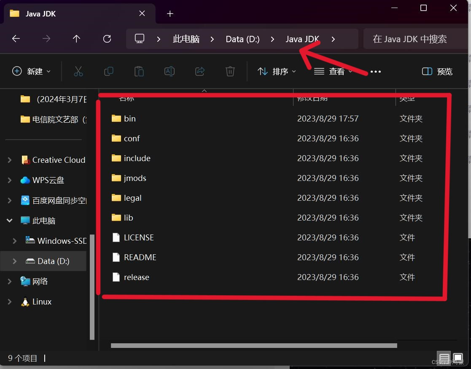
Task: Expand the 百度网盘同步空间 node
Action: tap(10, 200)
